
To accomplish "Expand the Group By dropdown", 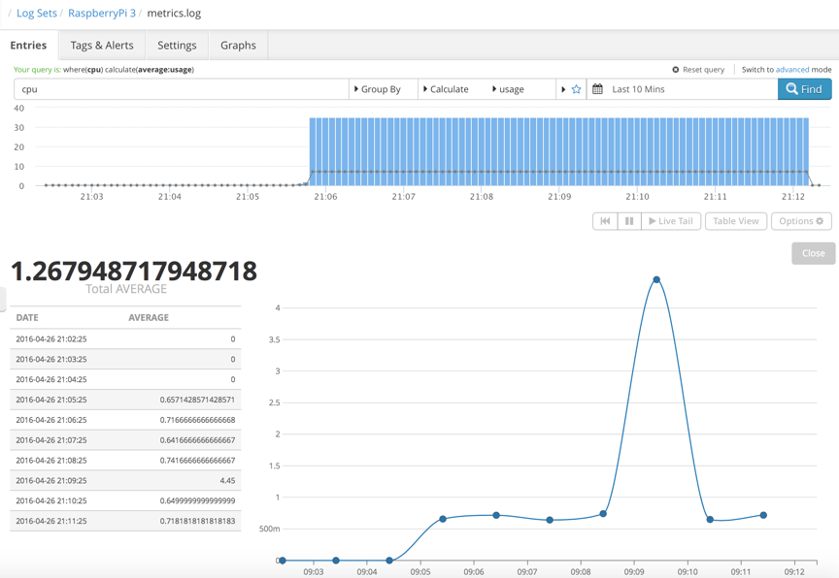I will [x=379, y=89].
